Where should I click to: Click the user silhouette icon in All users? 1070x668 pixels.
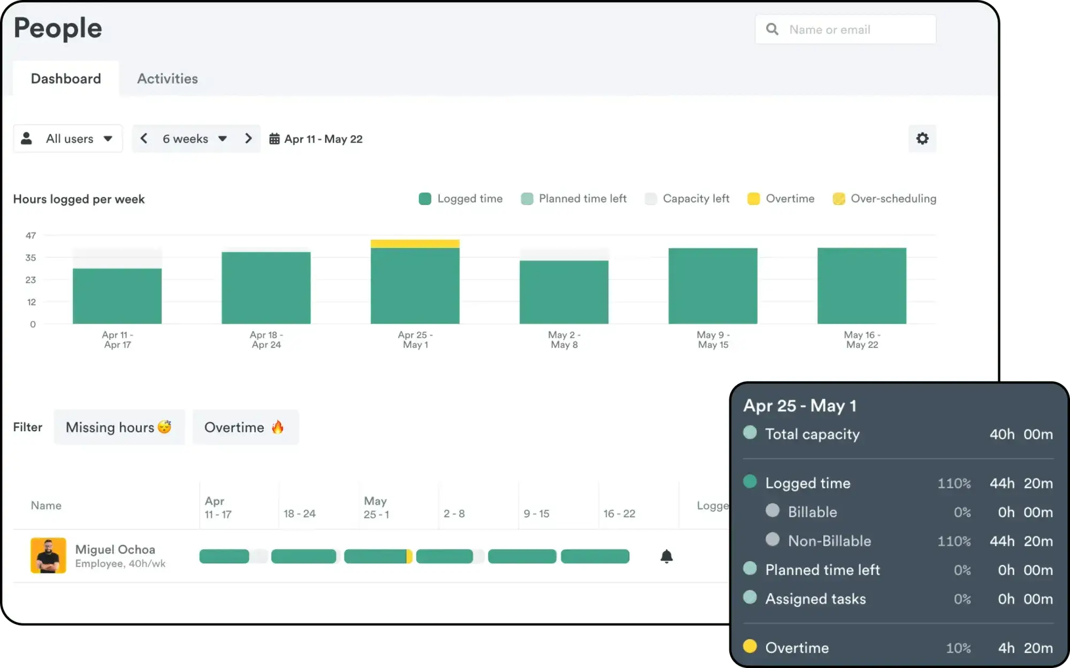point(26,139)
